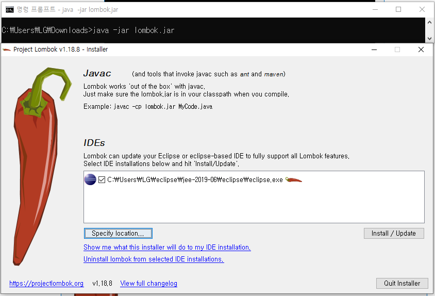This screenshot has width=435, height=296.
Task: Click the 'Example: javac -cp lombok.jar MyCode.java' text
Action: pos(148,107)
